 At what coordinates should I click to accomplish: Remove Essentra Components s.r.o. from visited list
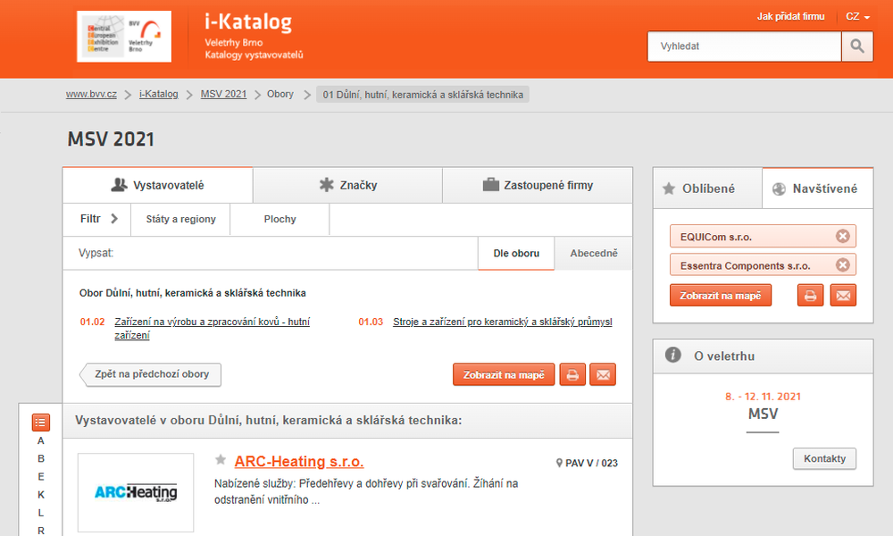tap(843, 264)
